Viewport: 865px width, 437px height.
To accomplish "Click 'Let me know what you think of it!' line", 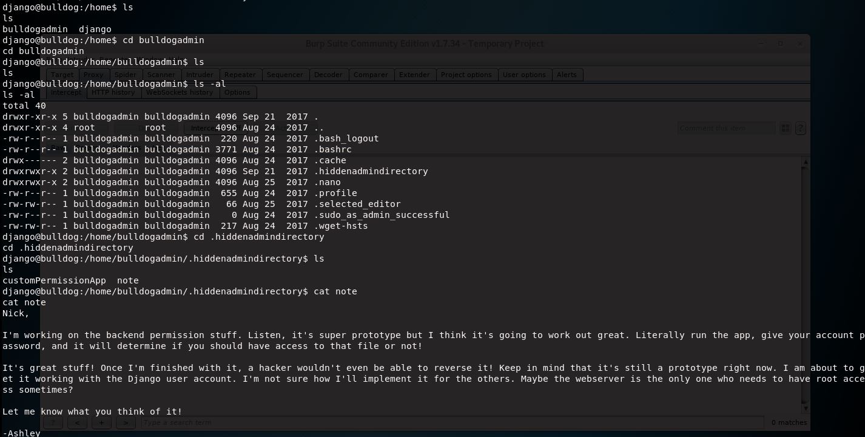I will pos(92,412).
